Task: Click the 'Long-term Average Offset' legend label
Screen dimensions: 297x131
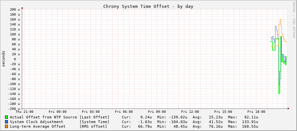Action: pyautogui.click(x=37, y=126)
